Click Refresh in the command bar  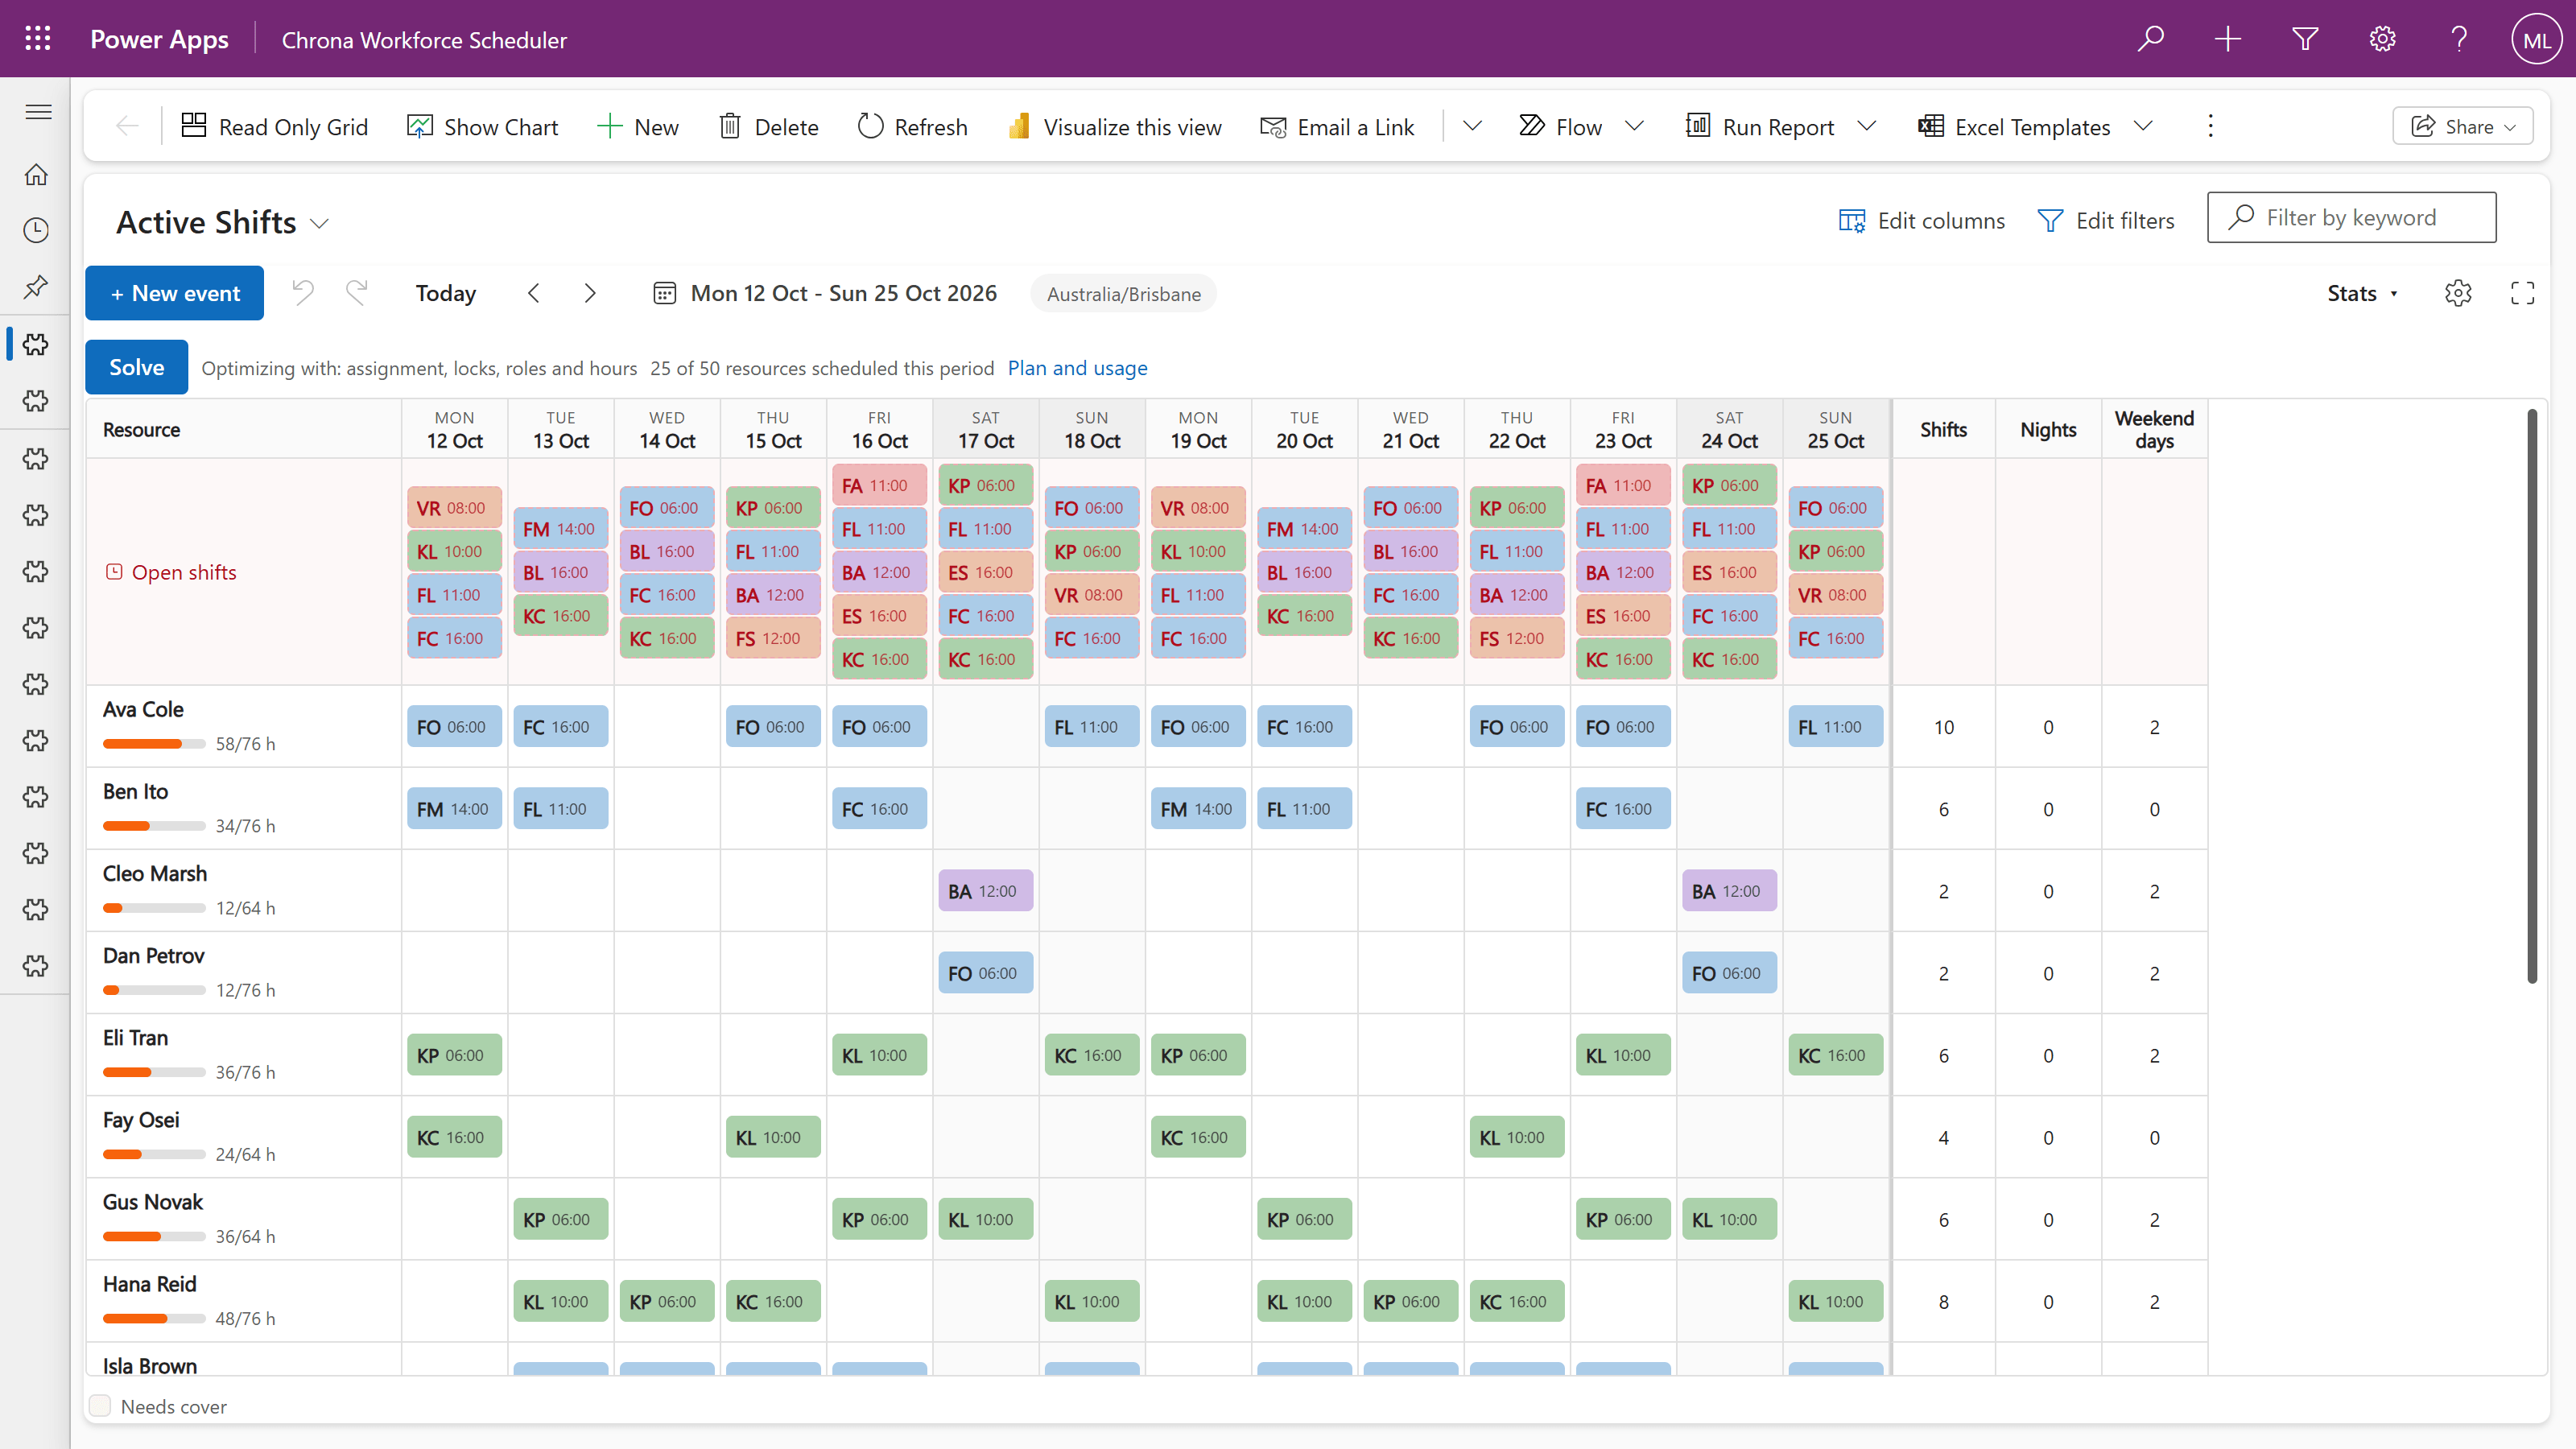913,126
